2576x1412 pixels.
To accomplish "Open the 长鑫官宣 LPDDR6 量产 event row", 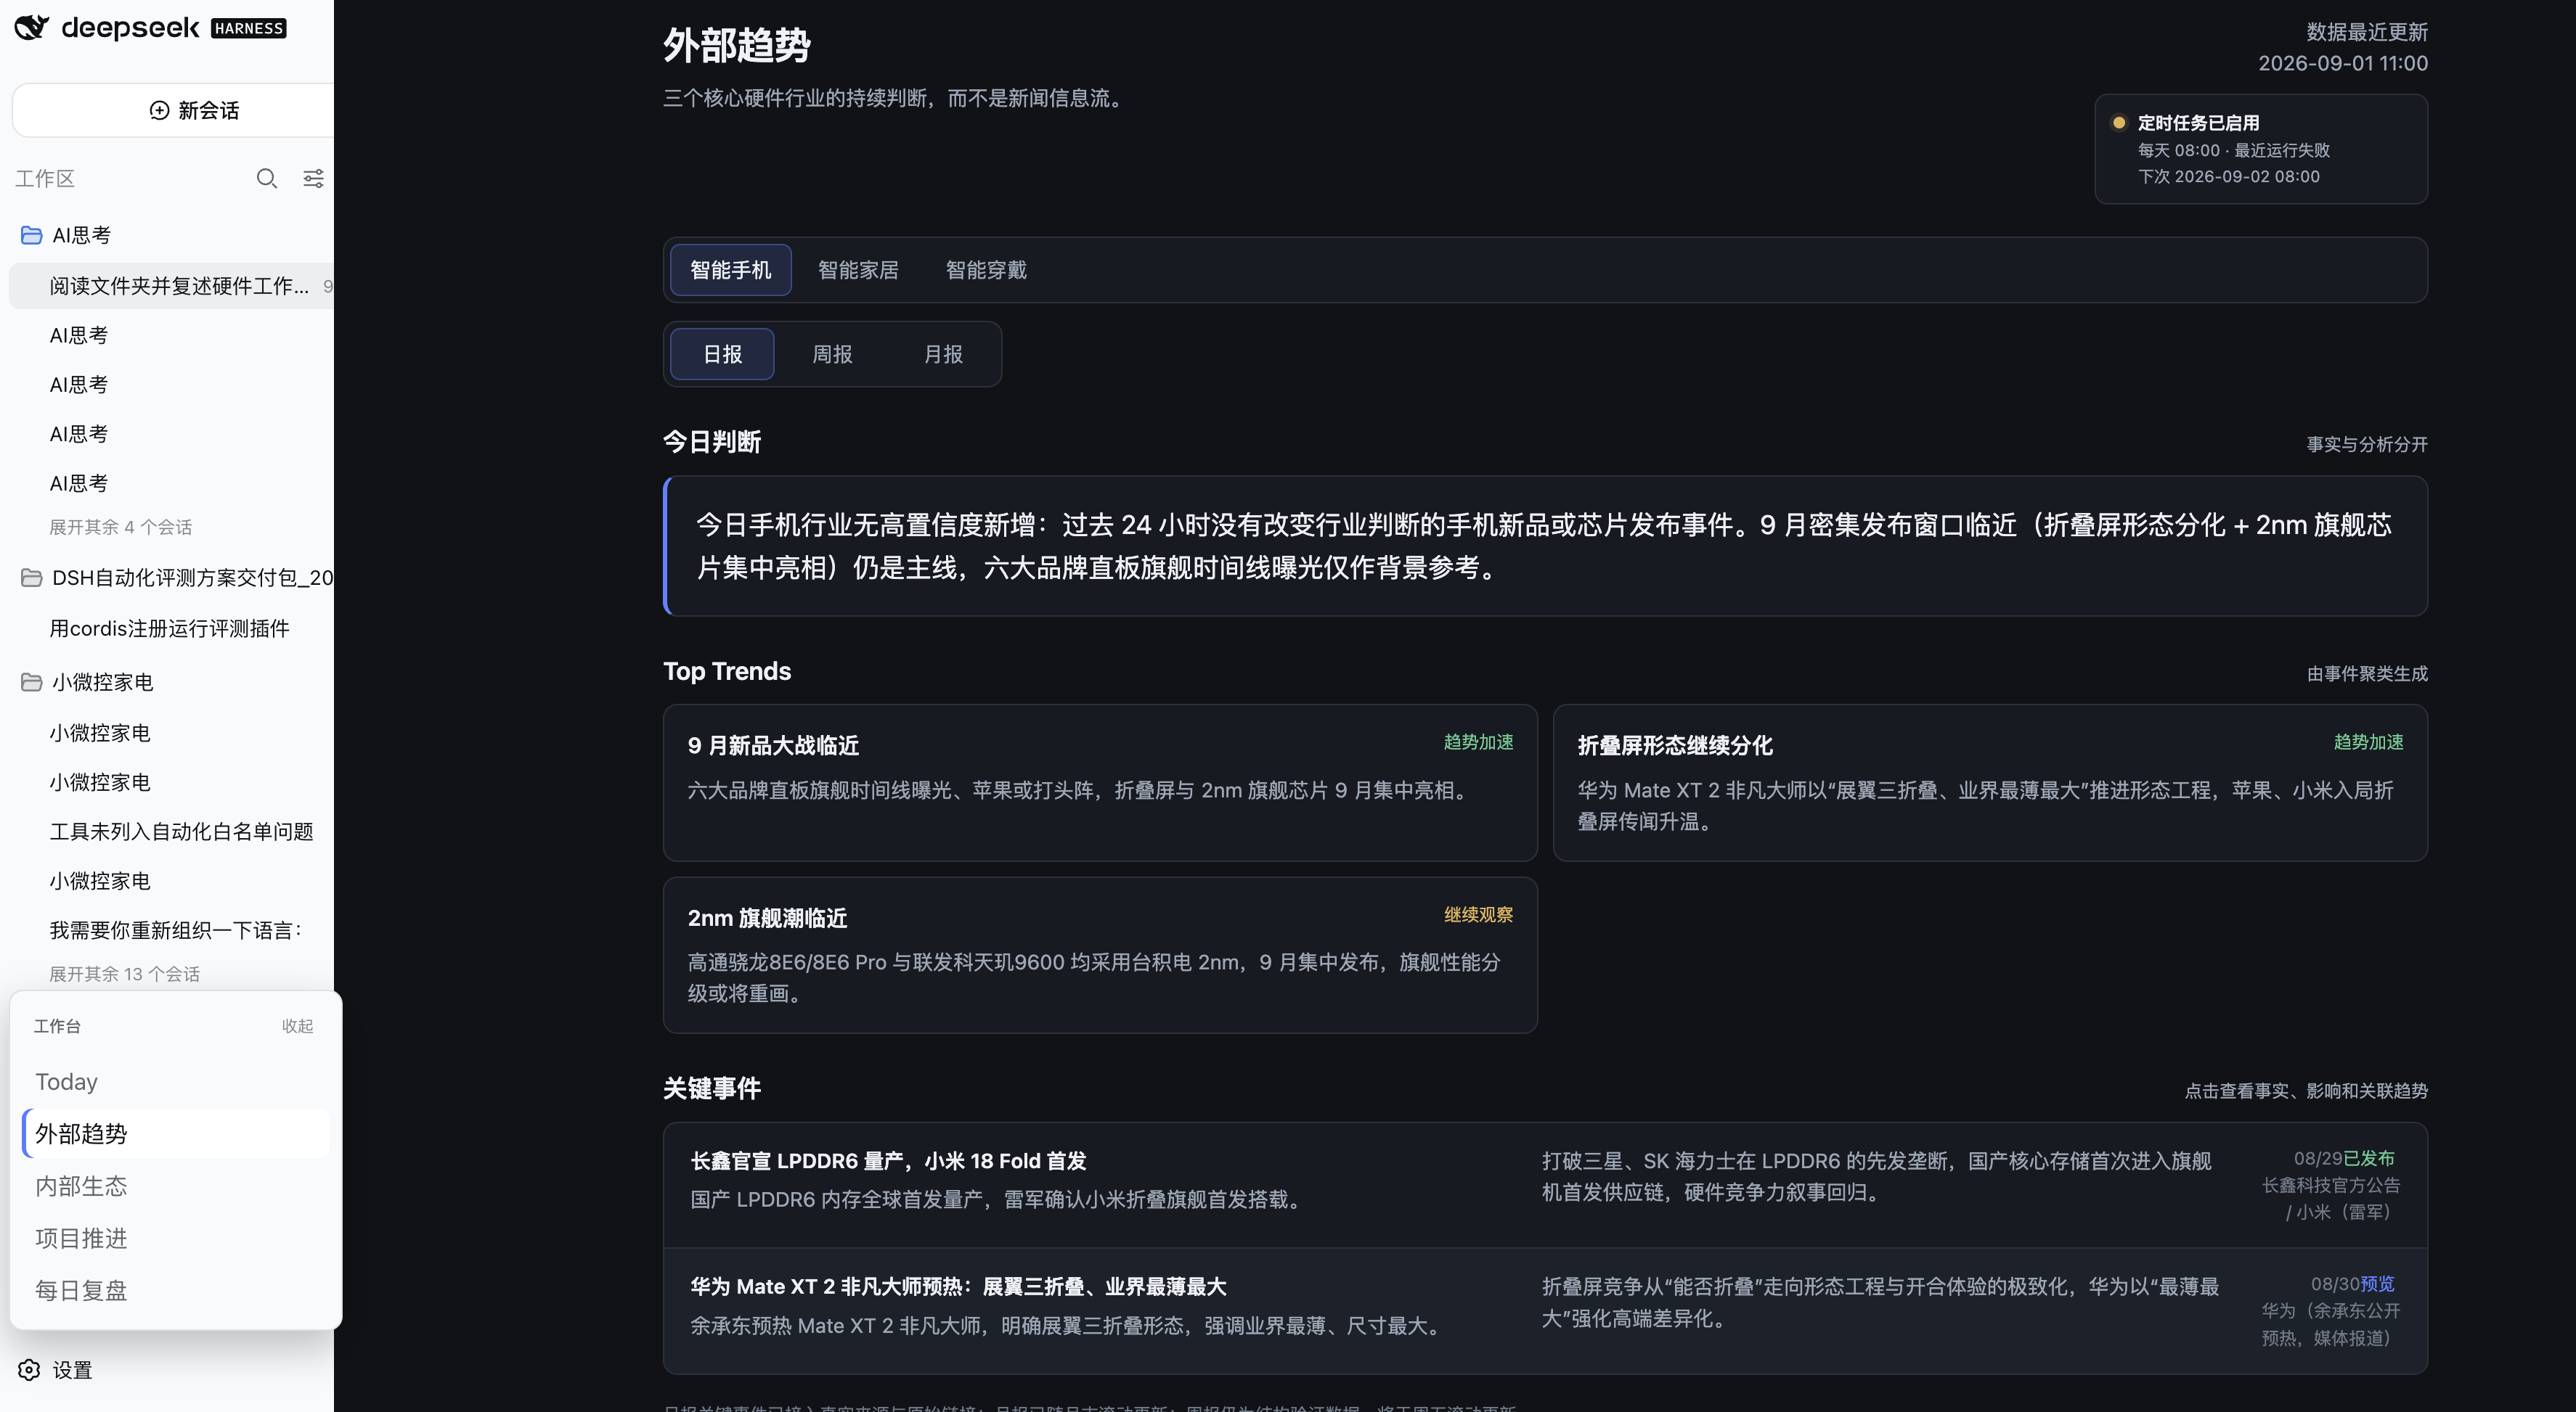I will pyautogui.click(x=1545, y=1185).
